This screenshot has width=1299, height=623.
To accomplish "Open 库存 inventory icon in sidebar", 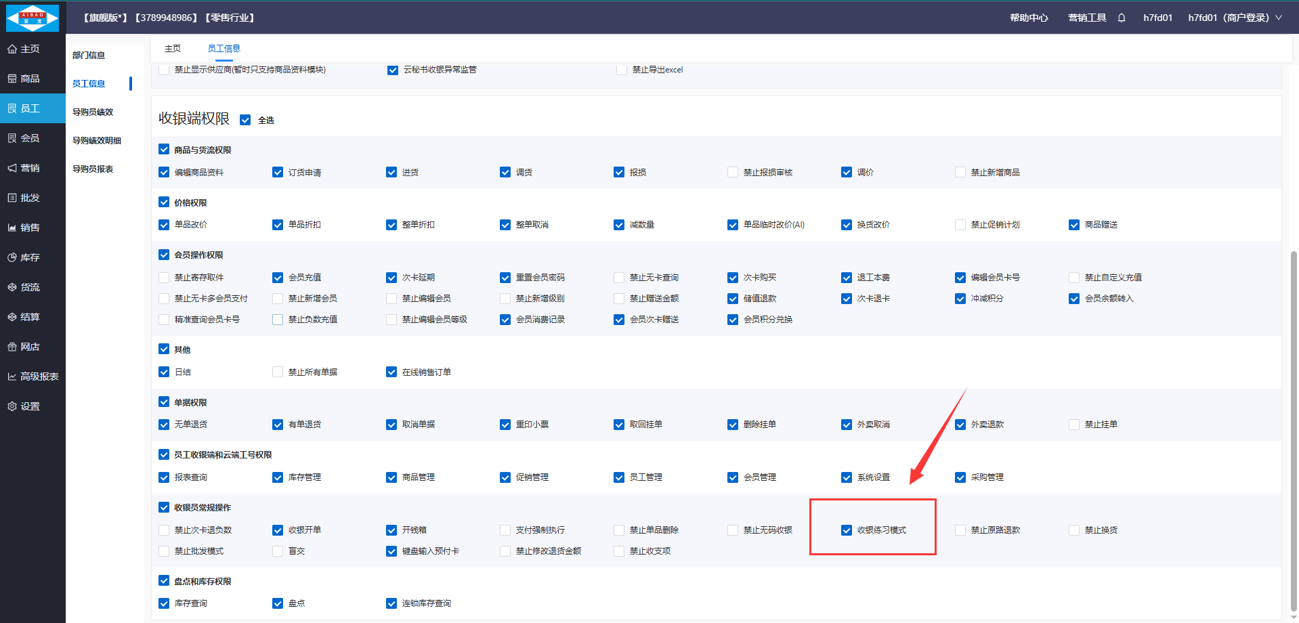I will [12, 257].
